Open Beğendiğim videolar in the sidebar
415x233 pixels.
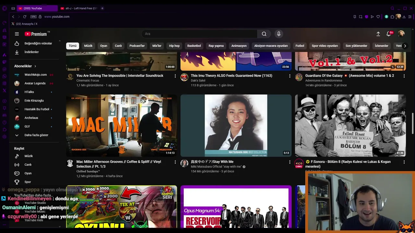pos(34,43)
